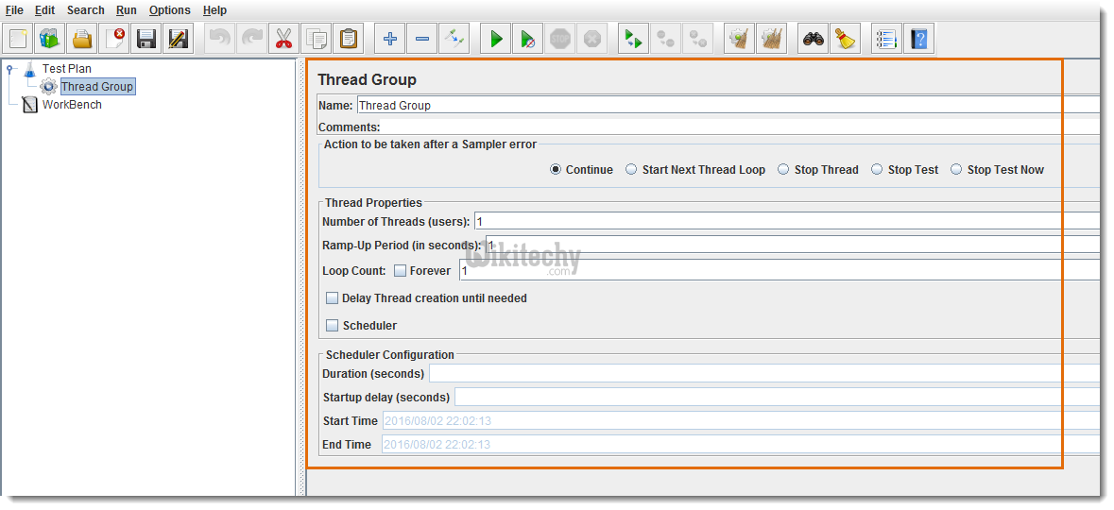This screenshot has height=510, width=1114.
Task: Click the Add plus toolbar icon
Action: point(390,39)
